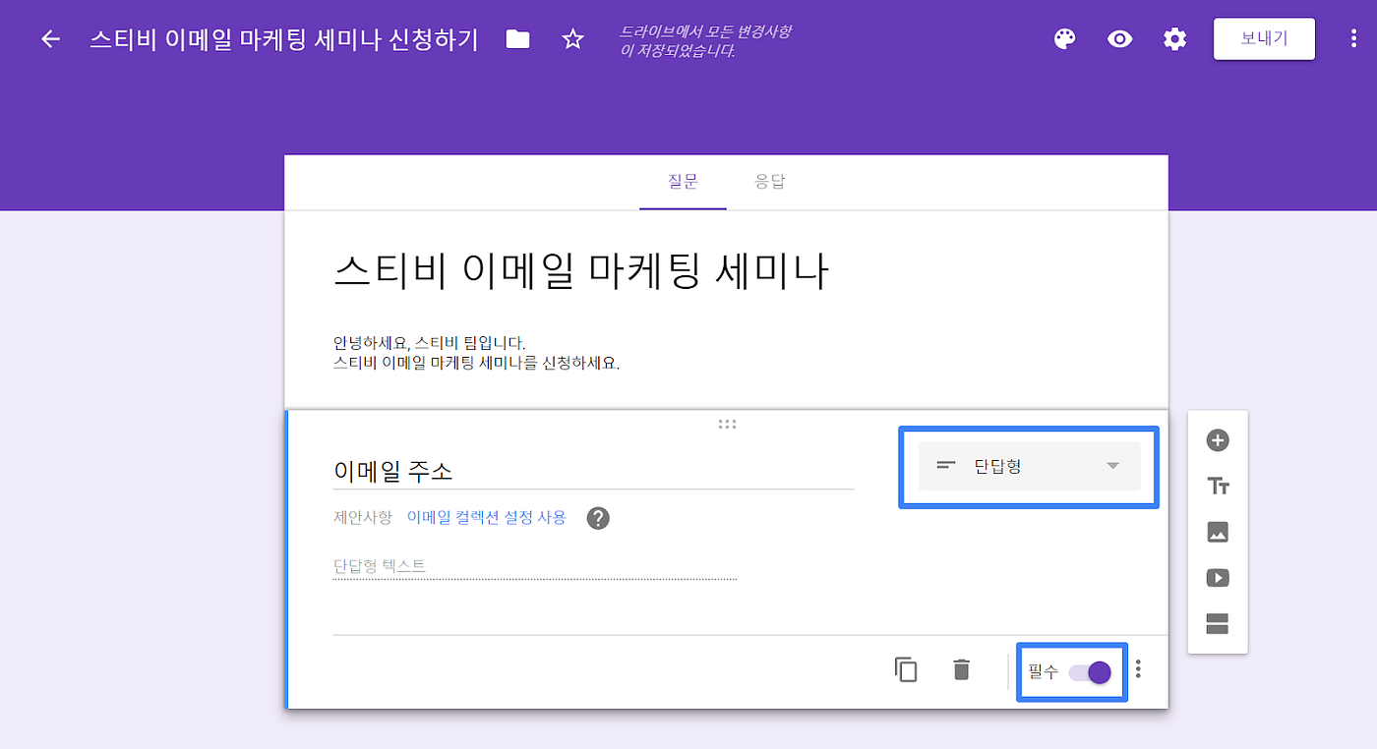Click the form description text
The image size is (1377, 749).
click(x=477, y=353)
